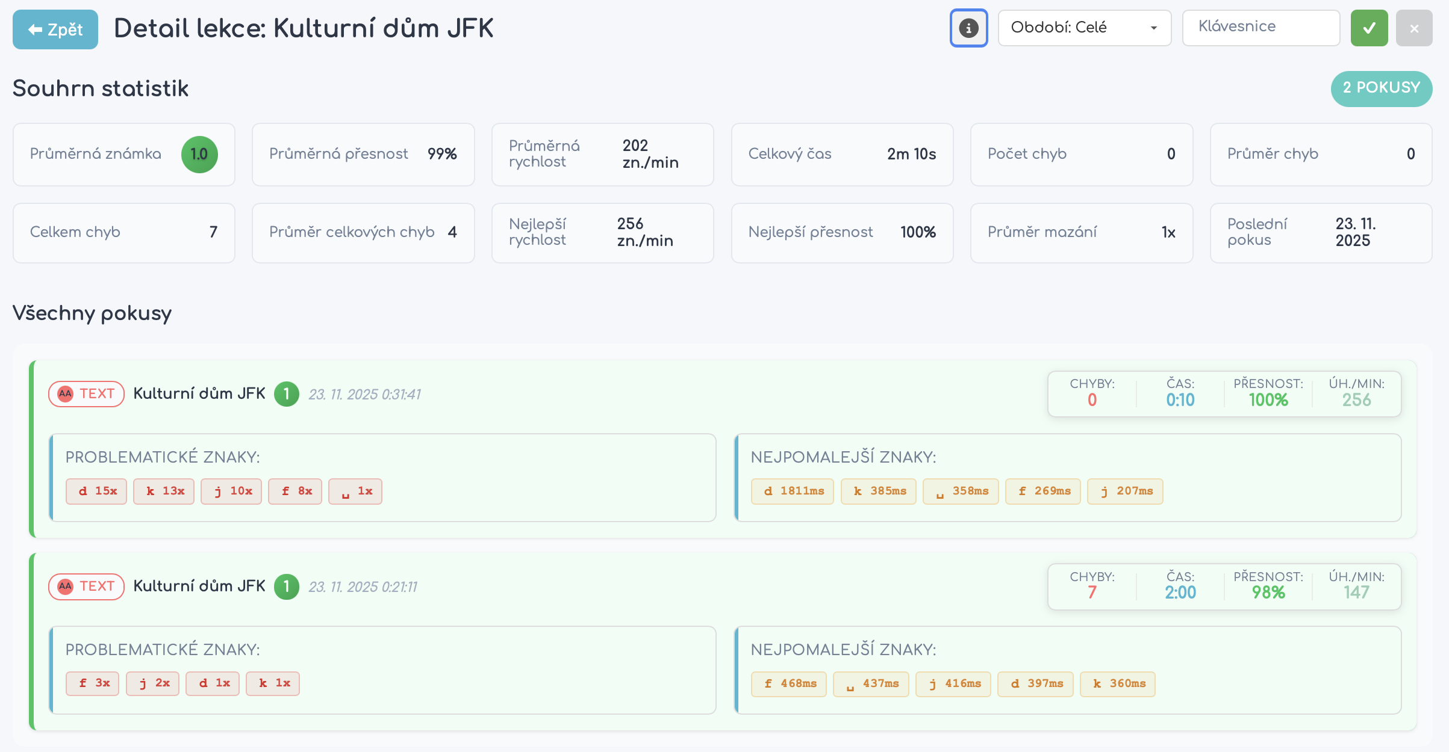Open first attempt titled Kulturní dům JFK
The image size is (1449, 752).
(x=199, y=394)
